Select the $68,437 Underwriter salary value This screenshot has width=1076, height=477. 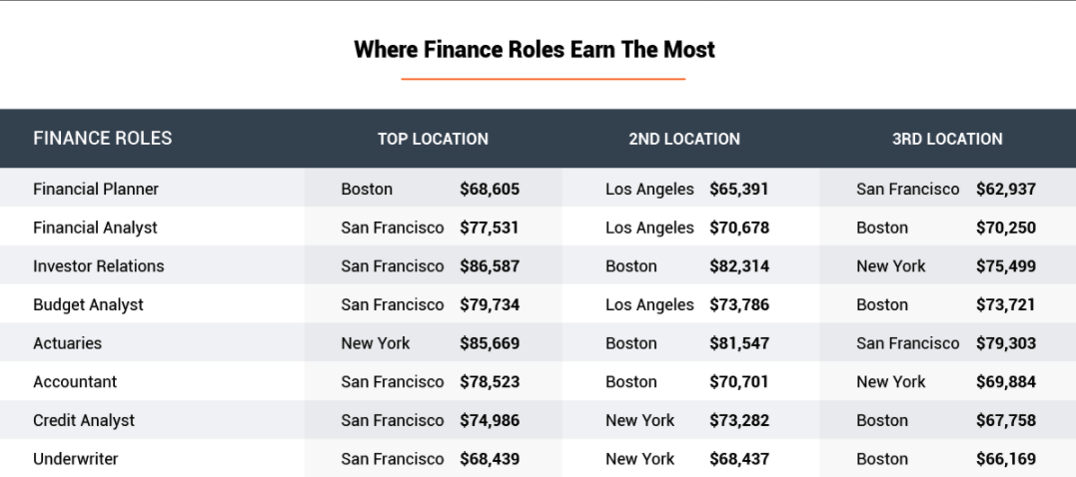[739, 459]
